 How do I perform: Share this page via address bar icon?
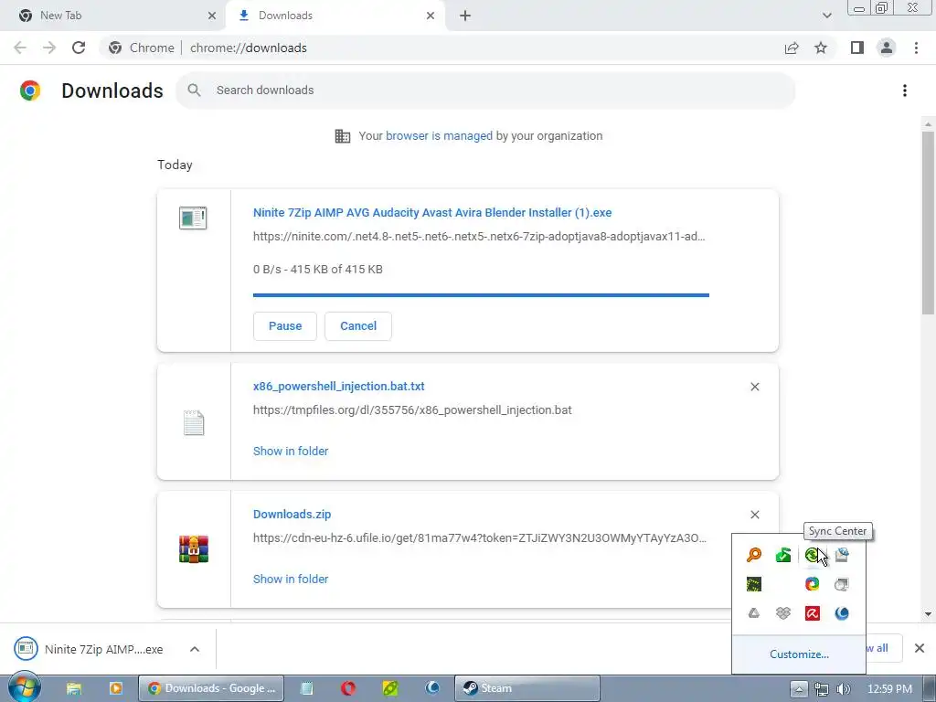click(792, 48)
